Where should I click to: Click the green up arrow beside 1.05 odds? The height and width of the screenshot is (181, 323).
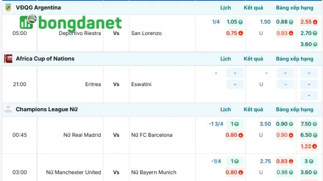[241, 22]
